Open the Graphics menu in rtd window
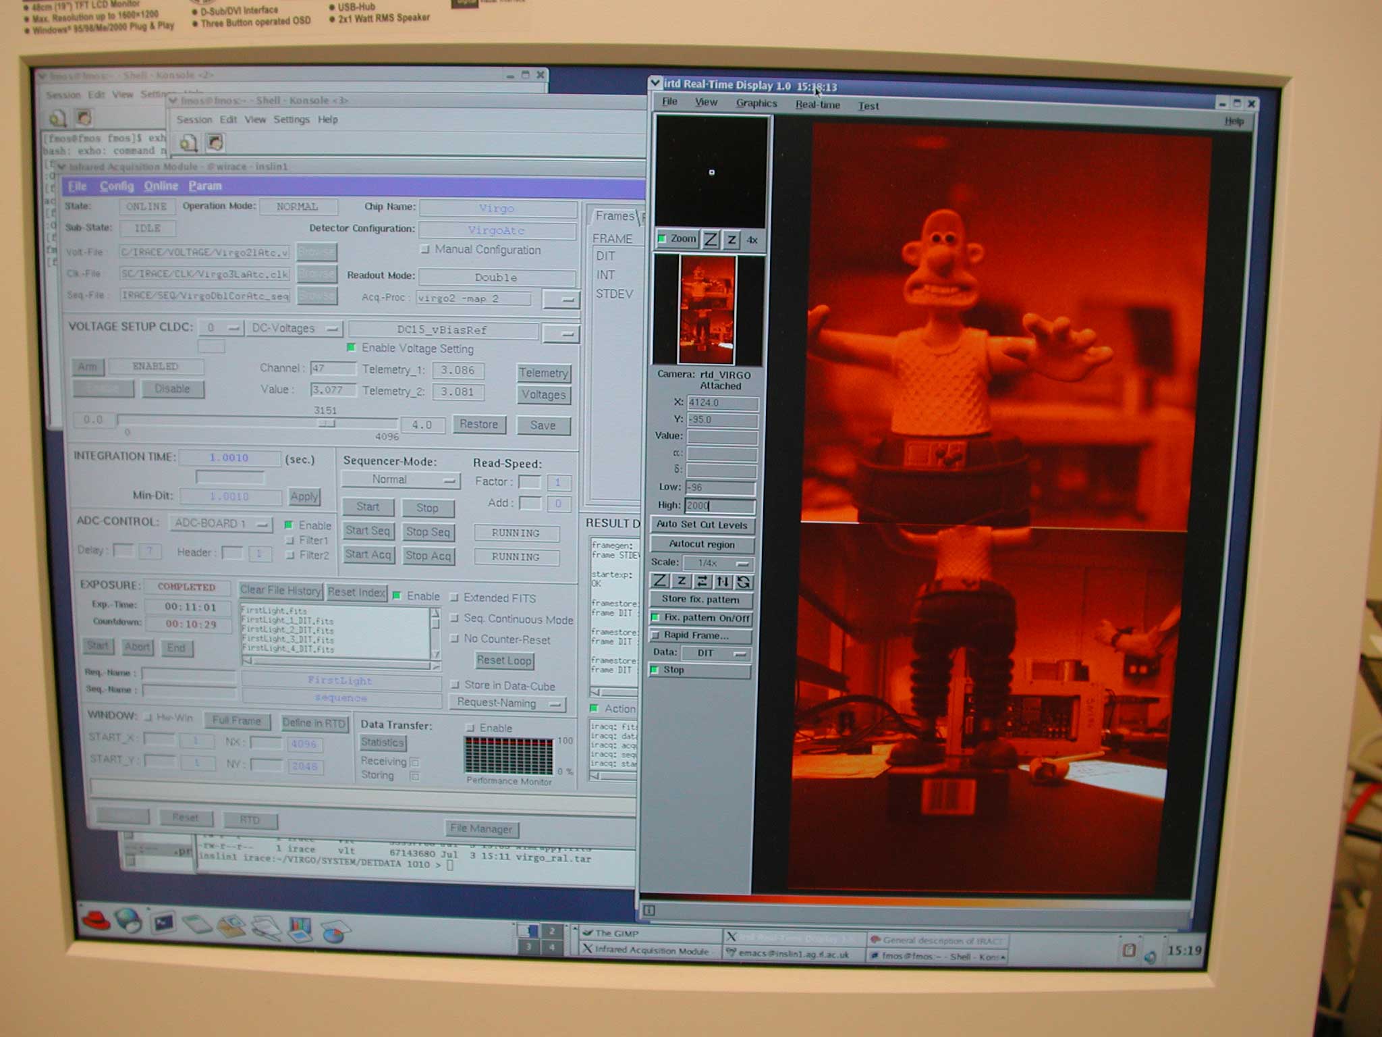The height and width of the screenshot is (1037, 1382). [x=756, y=103]
